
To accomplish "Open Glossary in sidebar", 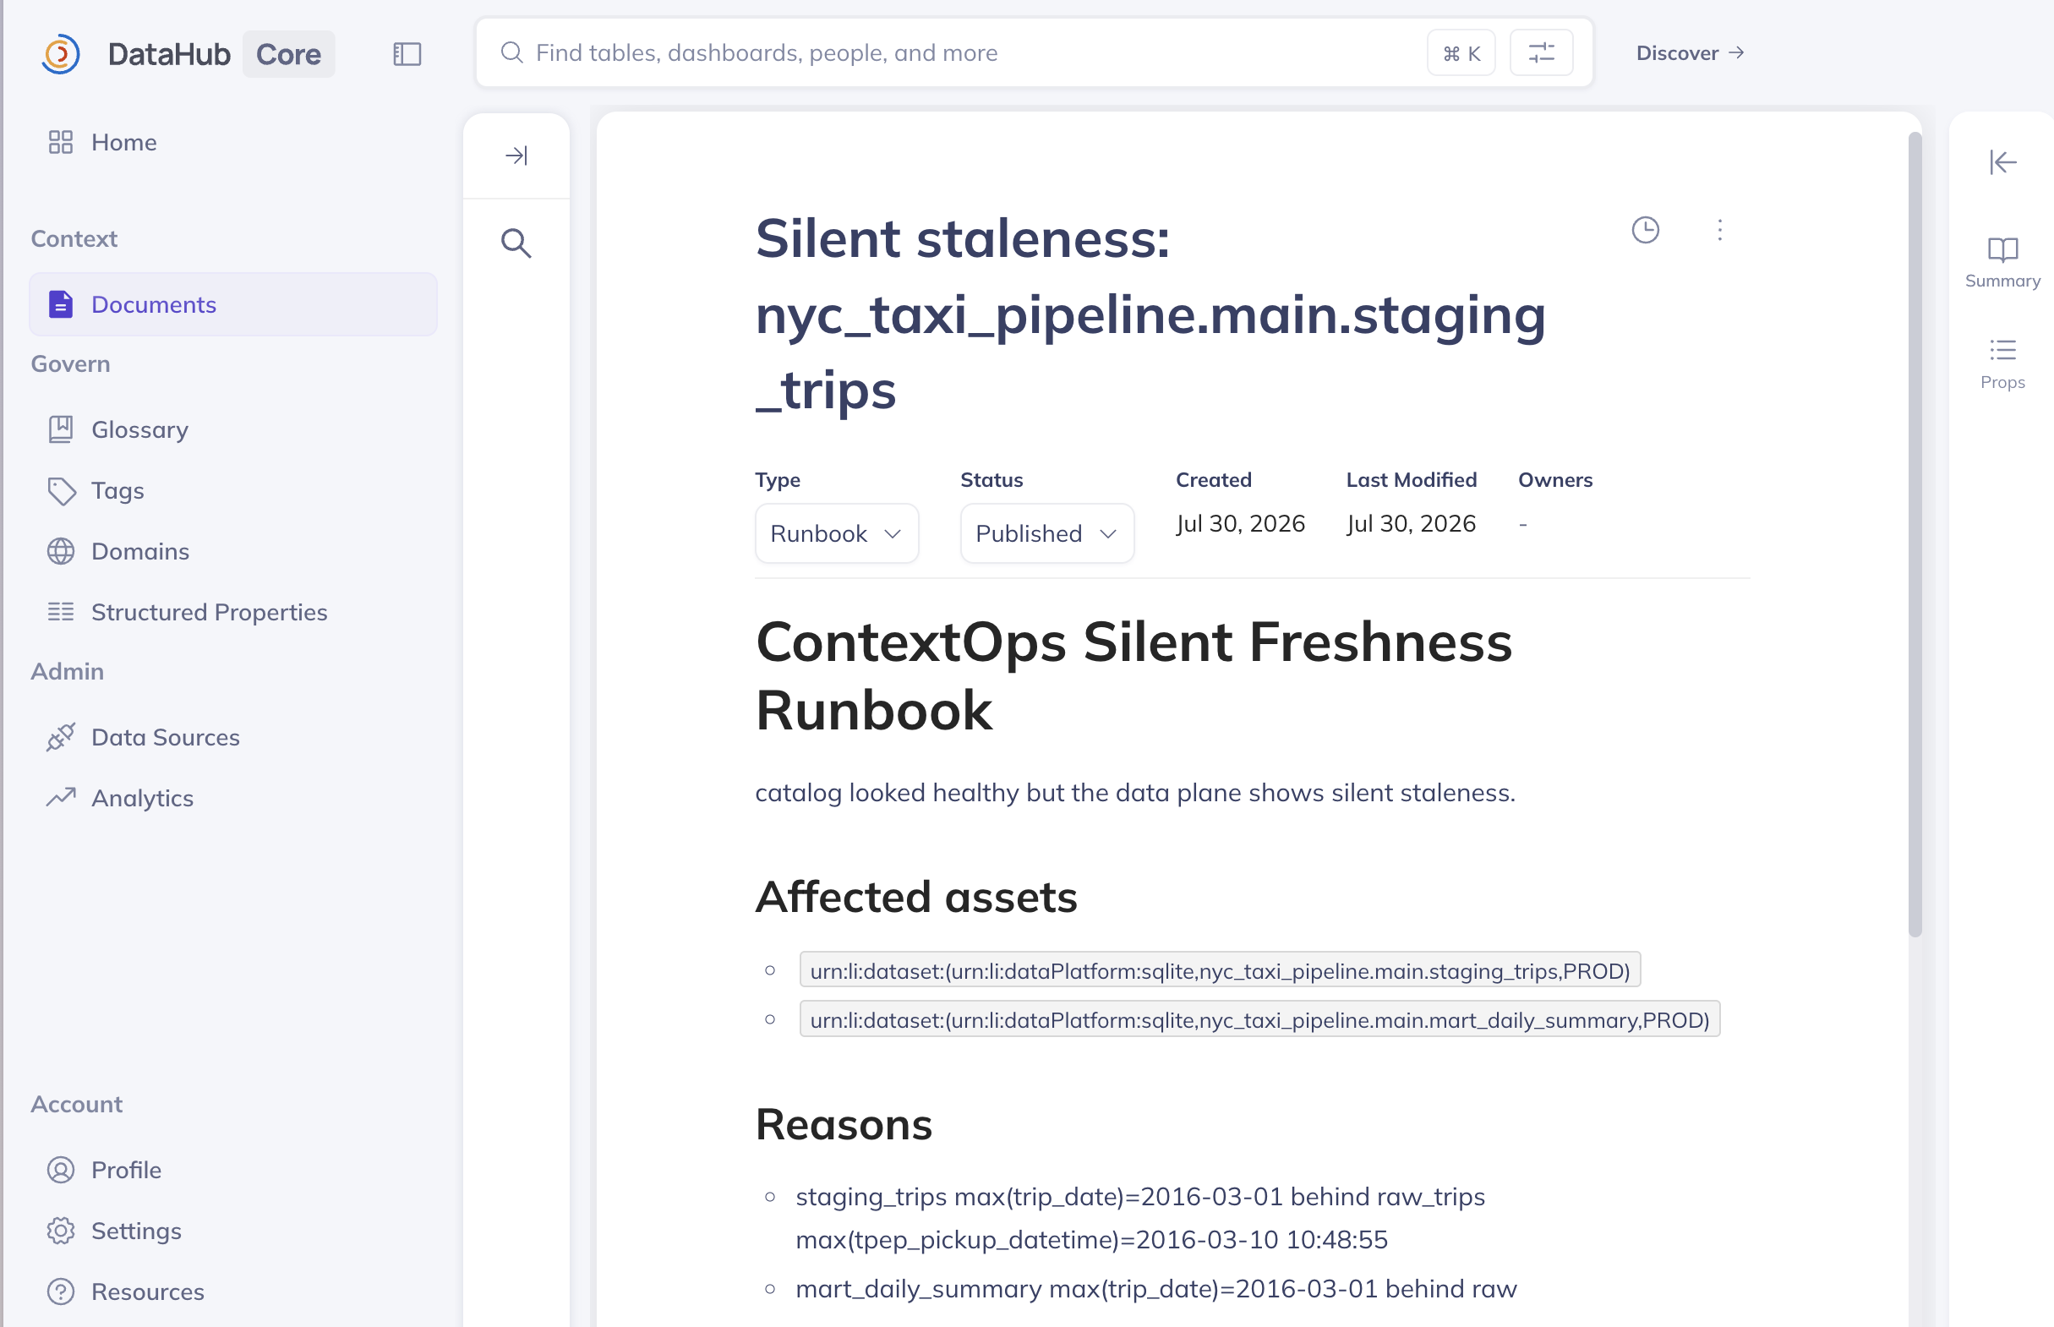I will point(232,429).
